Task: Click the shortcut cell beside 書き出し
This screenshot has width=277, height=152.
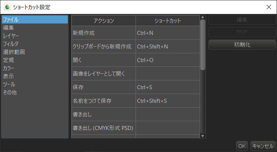Action: click(168, 114)
